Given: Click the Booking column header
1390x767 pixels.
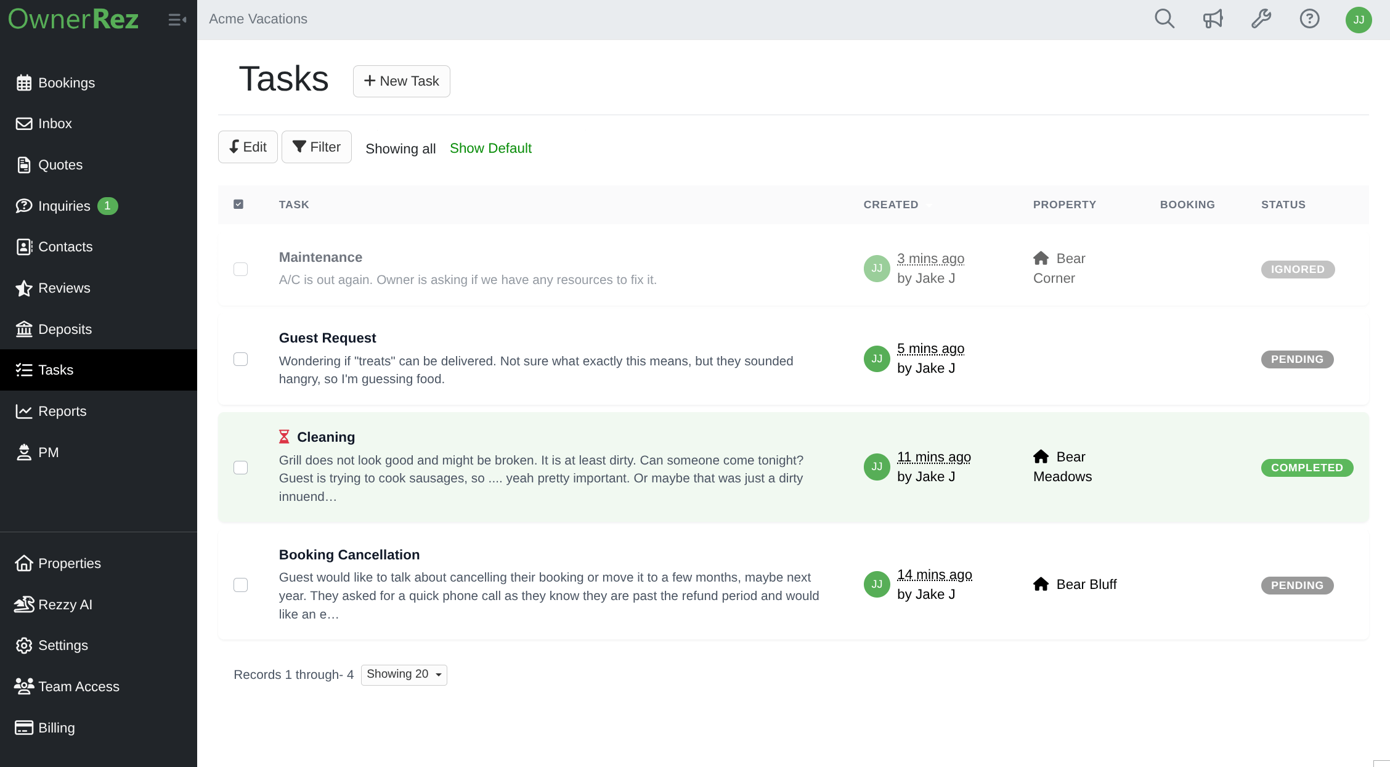Looking at the screenshot, I should pyautogui.click(x=1187, y=205).
